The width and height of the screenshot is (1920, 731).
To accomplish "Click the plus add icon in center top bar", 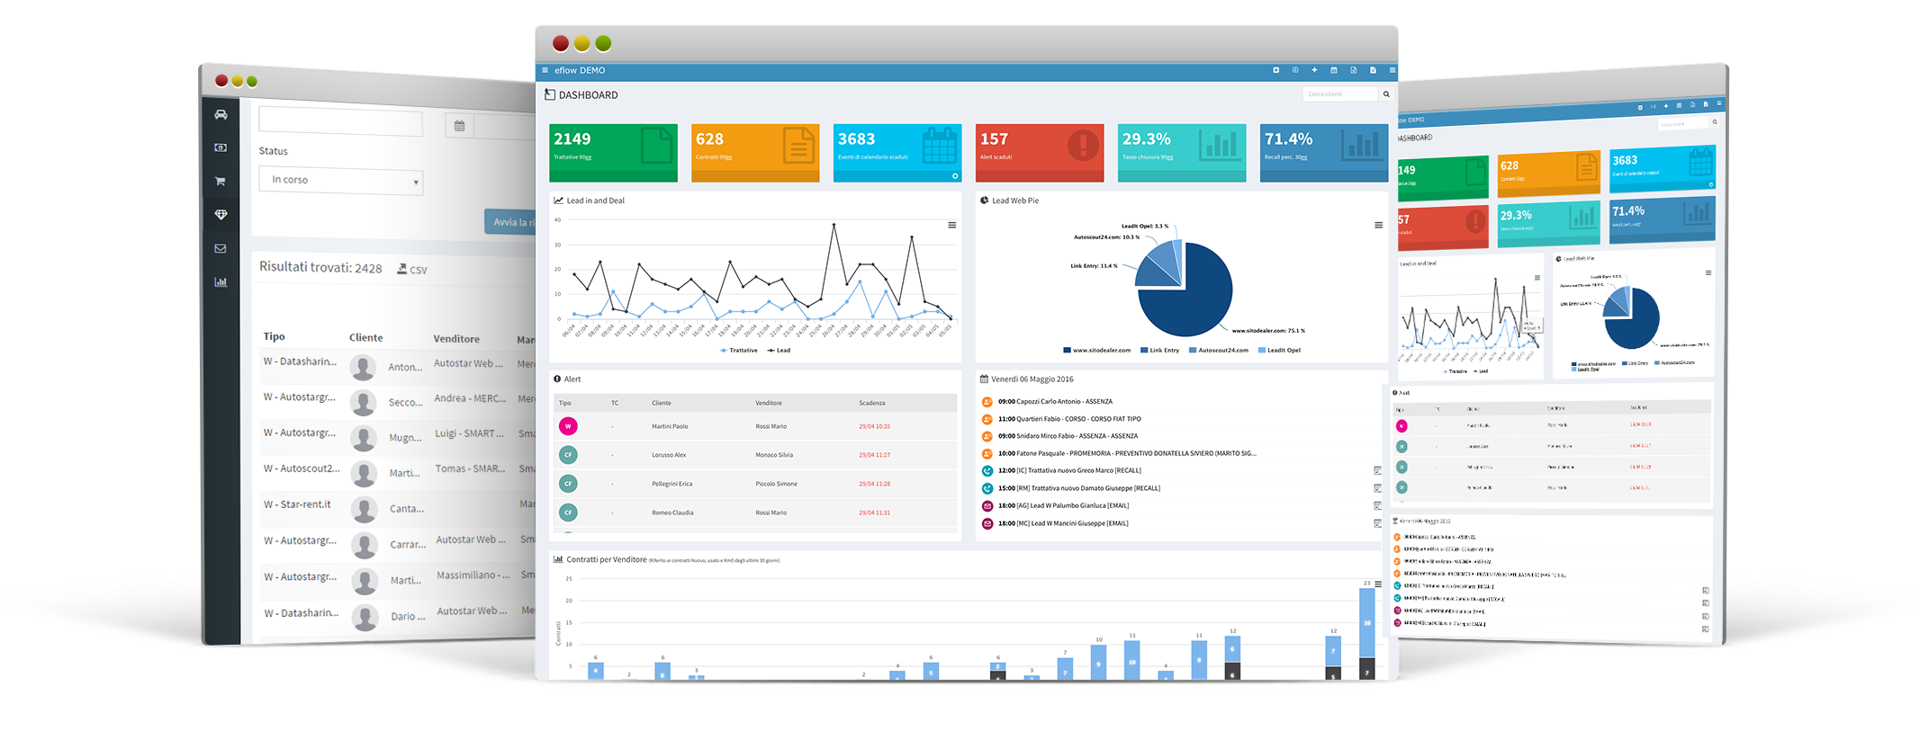I will click(x=1314, y=70).
